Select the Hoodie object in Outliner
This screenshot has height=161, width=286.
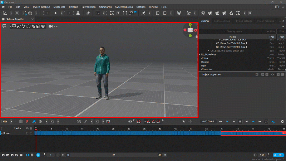(x=205, y=62)
